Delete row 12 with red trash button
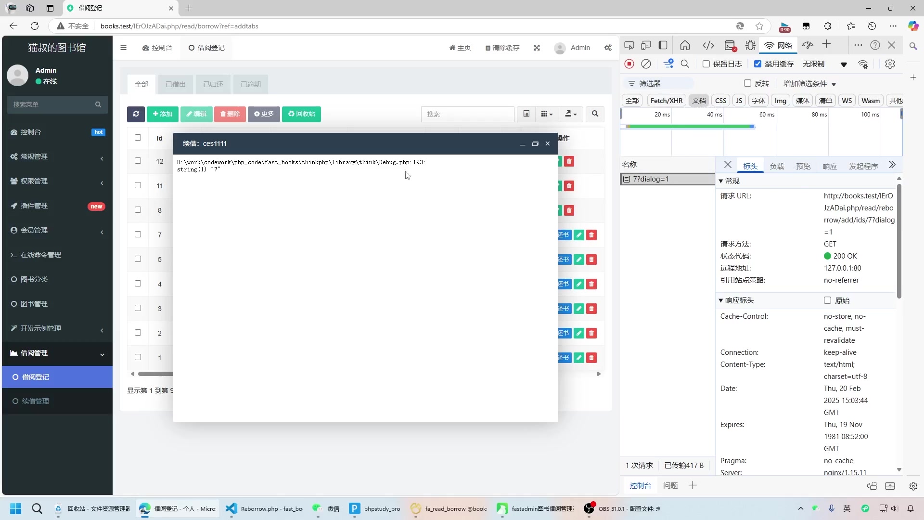Viewport: 924px width, 520px height. pyautogui.click(x=569, y=161)
